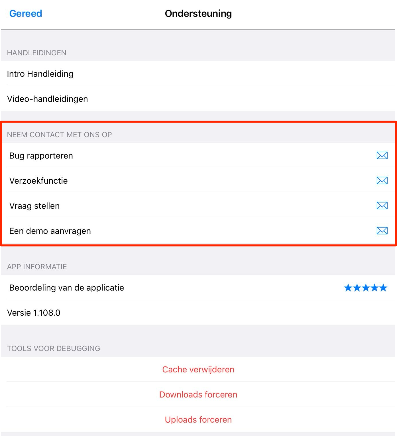
Task: Choose the Vraag stellen label
Action: click(x=34, y=206)
